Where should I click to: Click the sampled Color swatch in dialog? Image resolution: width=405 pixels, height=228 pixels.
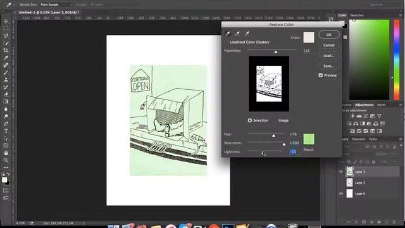pyautogui.click(x=309, y=37)
